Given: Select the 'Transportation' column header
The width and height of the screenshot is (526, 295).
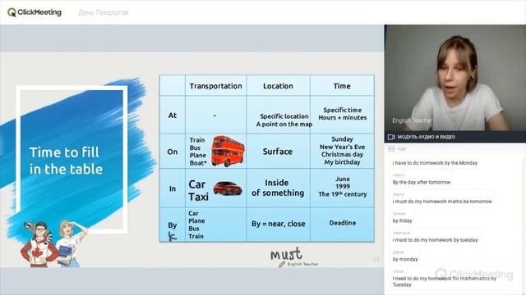Looking at the screenshot, I should 215,86.
